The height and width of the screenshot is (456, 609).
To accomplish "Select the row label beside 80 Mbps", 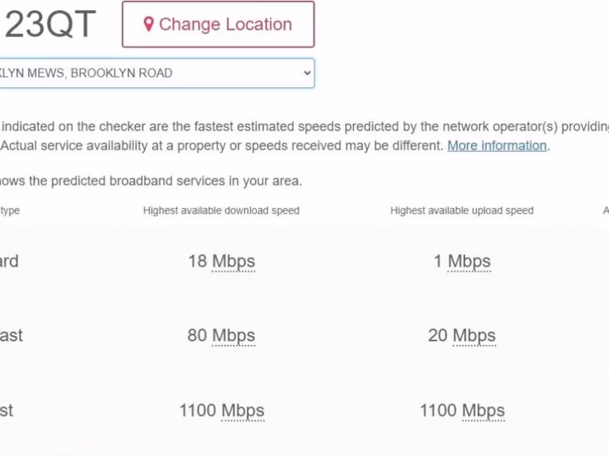I will pyautogui.click(x=11, y=335).
